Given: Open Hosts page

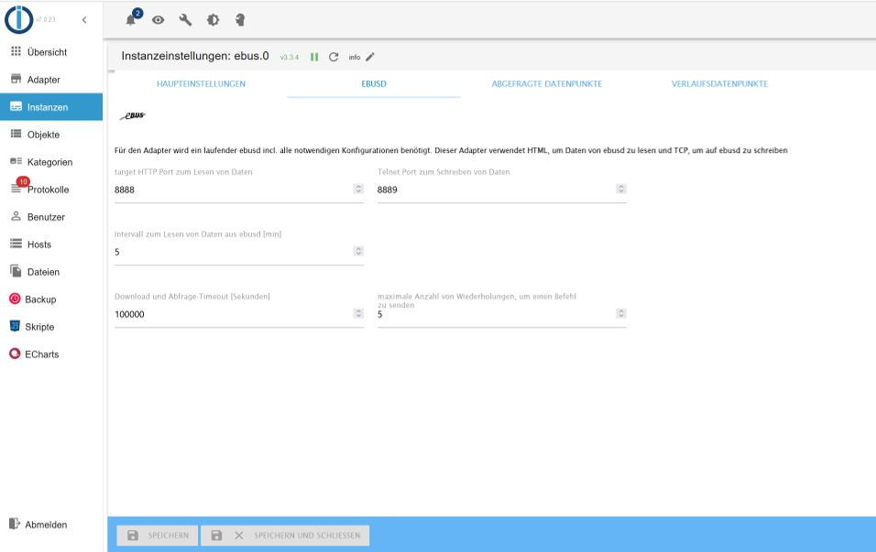Looking at the screenshot, I should (51, 244).
